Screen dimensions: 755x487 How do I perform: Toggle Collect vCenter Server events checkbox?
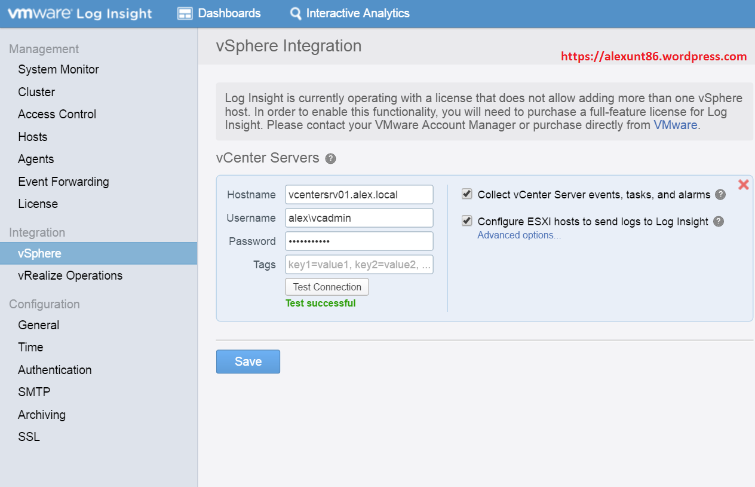(467, 194)
